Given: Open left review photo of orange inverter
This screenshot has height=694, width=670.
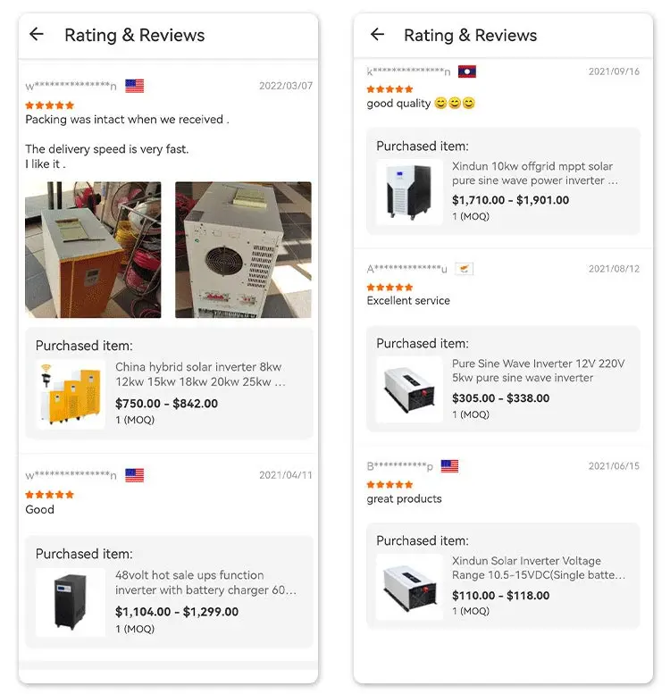Looking at the screenshot, I should point(93,249).
